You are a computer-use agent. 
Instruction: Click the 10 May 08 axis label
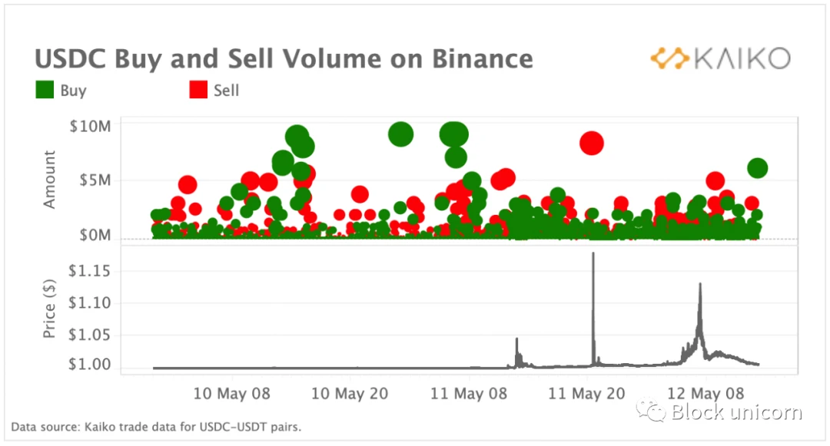pos(232,394)
